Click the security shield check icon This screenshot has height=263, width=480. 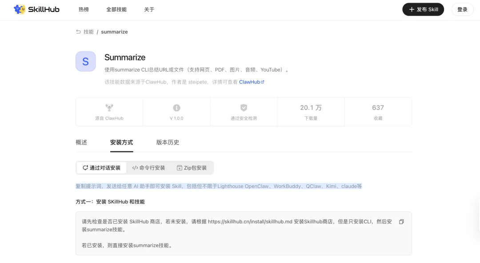point(244,108)
